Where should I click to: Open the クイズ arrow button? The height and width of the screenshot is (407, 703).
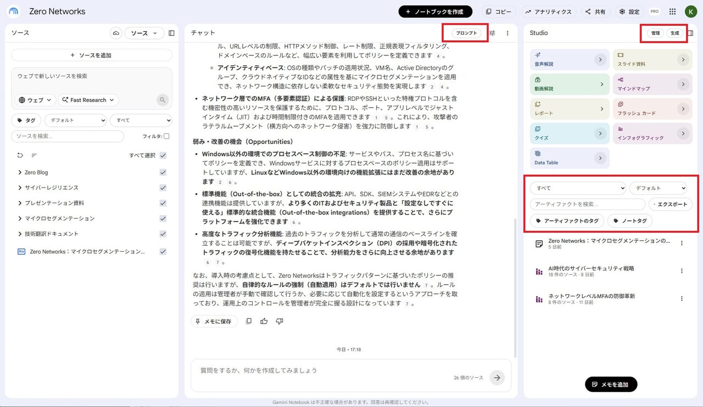[600, 133]
